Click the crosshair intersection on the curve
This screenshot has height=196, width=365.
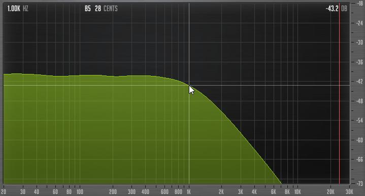(189, 86)
